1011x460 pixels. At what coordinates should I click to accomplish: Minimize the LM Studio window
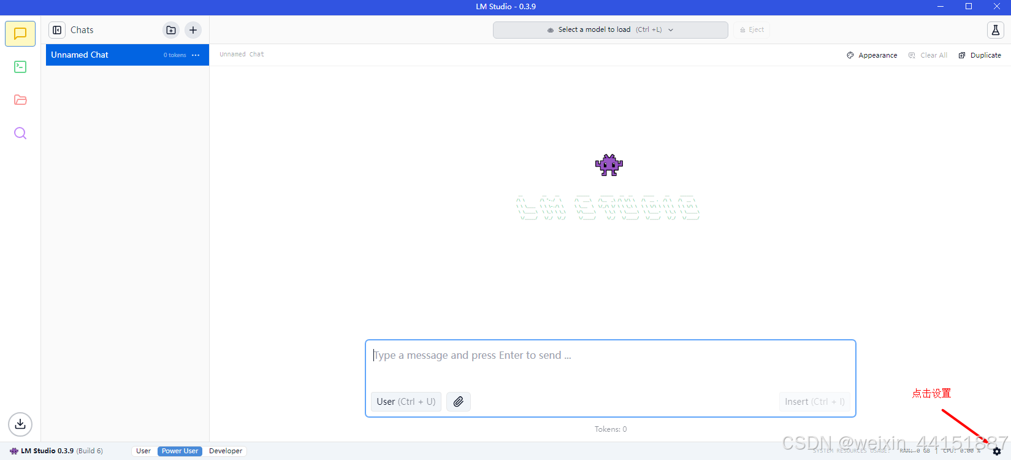point(940,7)
